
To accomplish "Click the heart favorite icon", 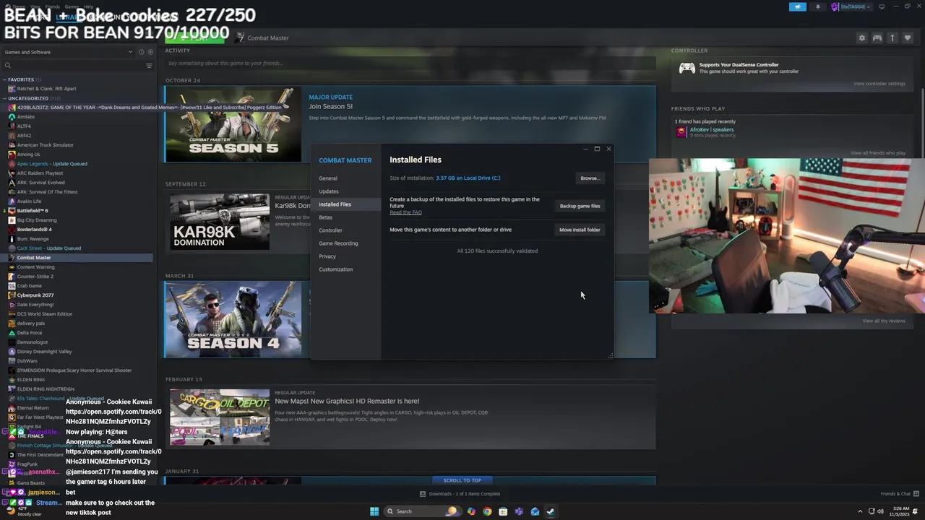I will point(908,38).
